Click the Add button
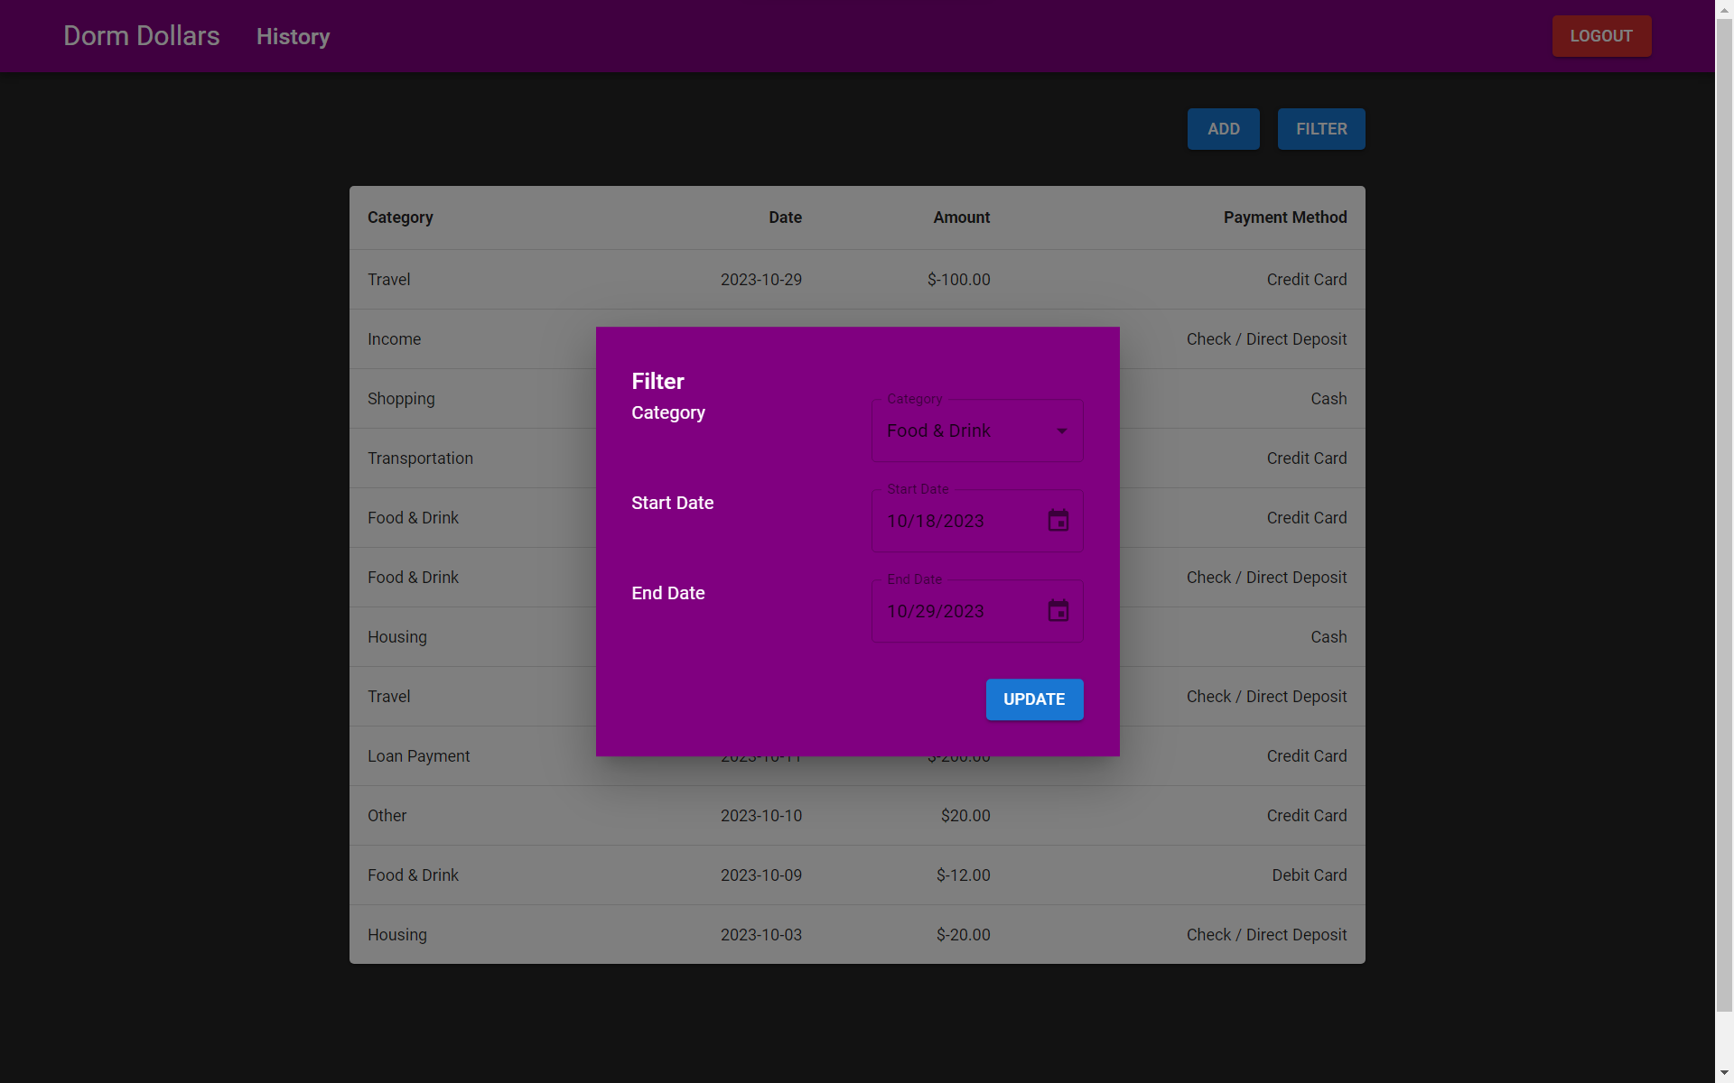This screenshot has width=1734, height=1083. coord(1223,129)
